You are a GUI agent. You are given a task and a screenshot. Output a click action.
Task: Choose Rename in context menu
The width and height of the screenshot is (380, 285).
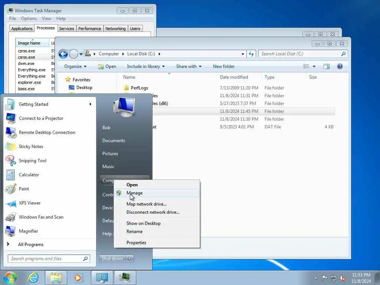pos(157,232)
